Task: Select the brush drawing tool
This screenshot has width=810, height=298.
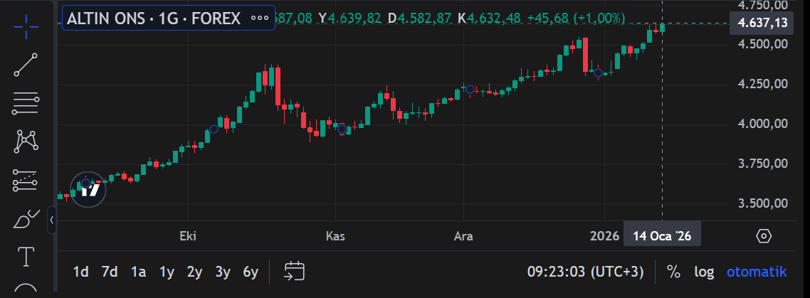Action: tap(26, 219)
